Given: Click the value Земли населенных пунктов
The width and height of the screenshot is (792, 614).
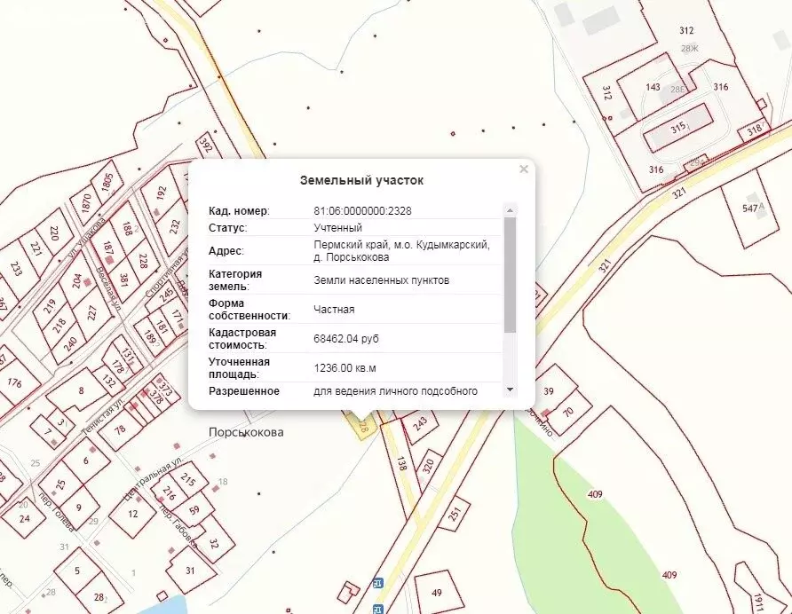Looking at the screenshot, I should (382, 280).
